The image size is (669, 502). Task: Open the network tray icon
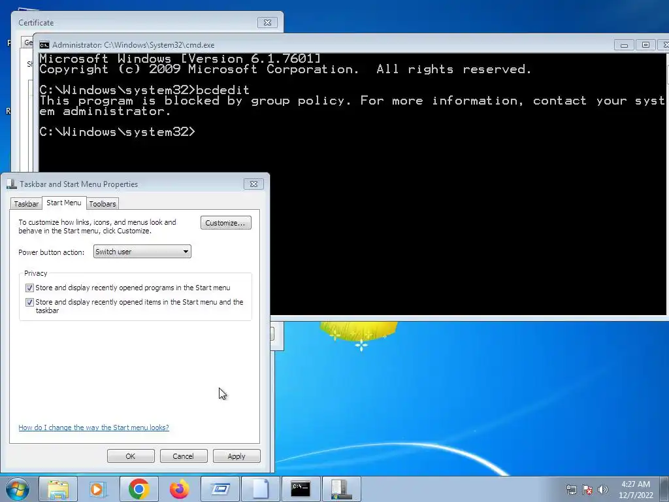point(571,490)
